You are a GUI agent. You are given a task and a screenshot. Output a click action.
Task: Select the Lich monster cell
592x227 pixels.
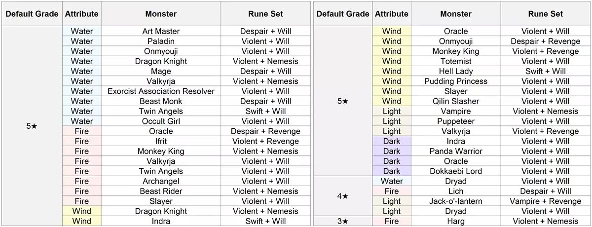tap(456, 191)
